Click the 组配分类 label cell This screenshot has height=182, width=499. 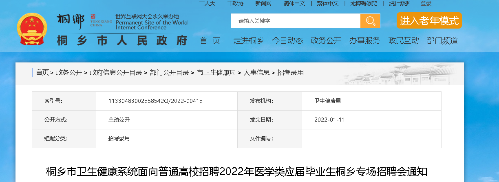[64, 138]
